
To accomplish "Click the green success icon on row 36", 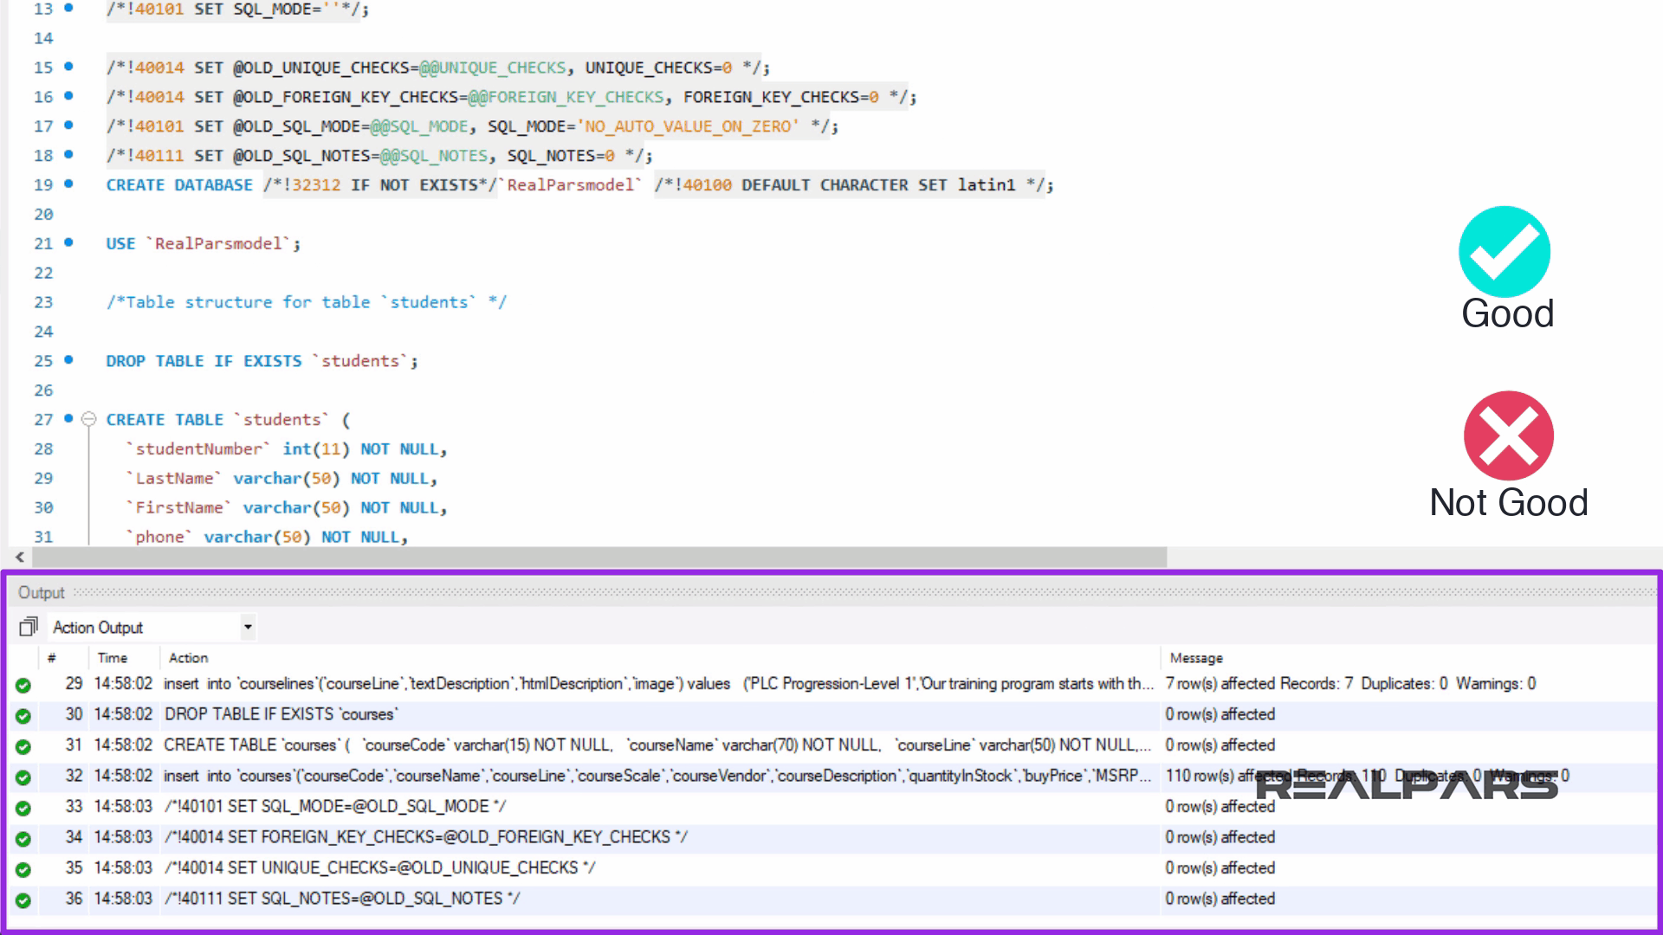I will [x=23, y=900].
